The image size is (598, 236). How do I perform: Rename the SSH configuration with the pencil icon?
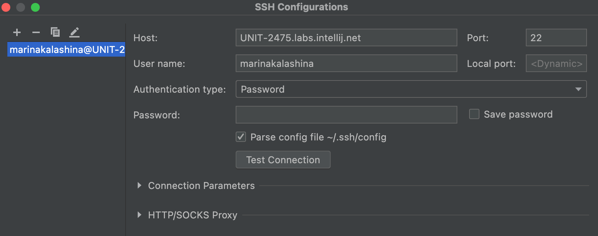74,32
